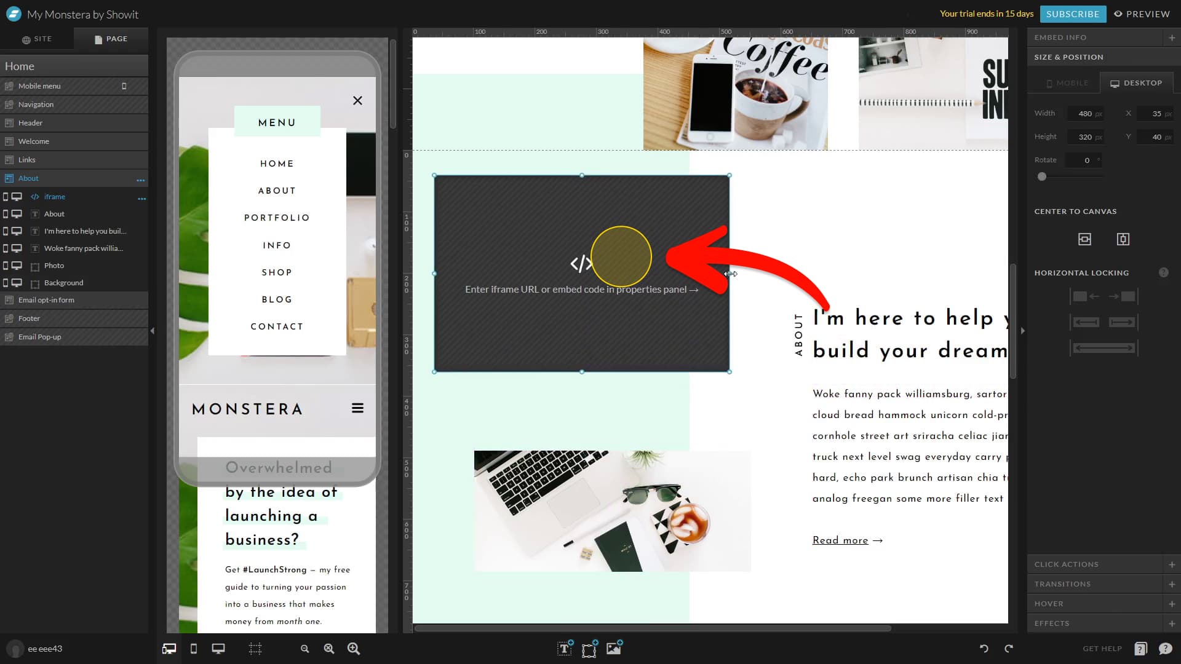Open the three-dot options for iframe layer
This screenshot has height=664, width=1181.
tap(142, 199)
